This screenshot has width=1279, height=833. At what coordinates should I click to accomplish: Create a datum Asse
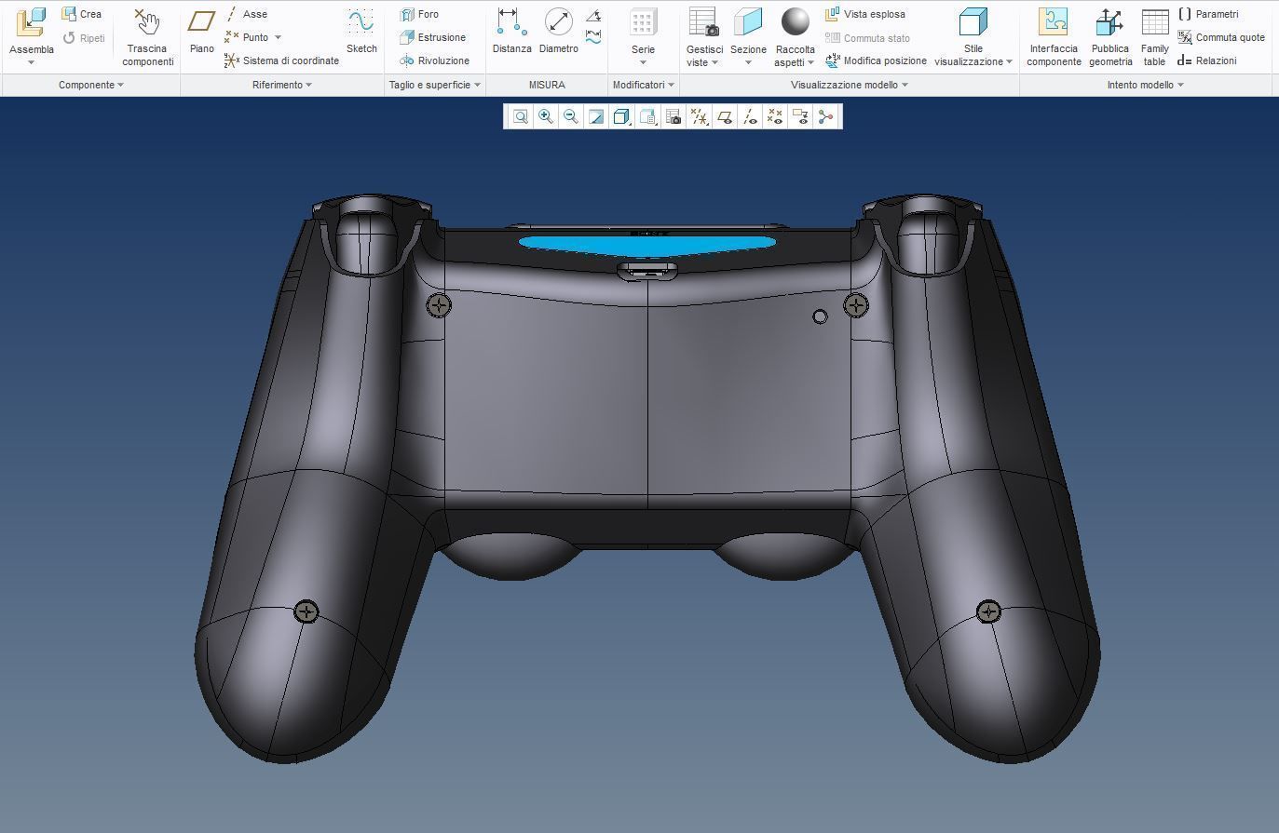pyautogui.click(x=246, y=14)
